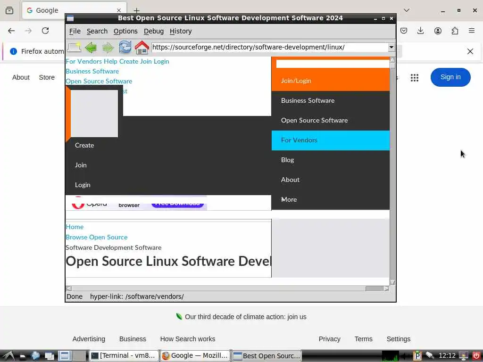The height and width of the screenshot is (362, 483).
Task: Open the Options menu
Action: click(125, 31)
